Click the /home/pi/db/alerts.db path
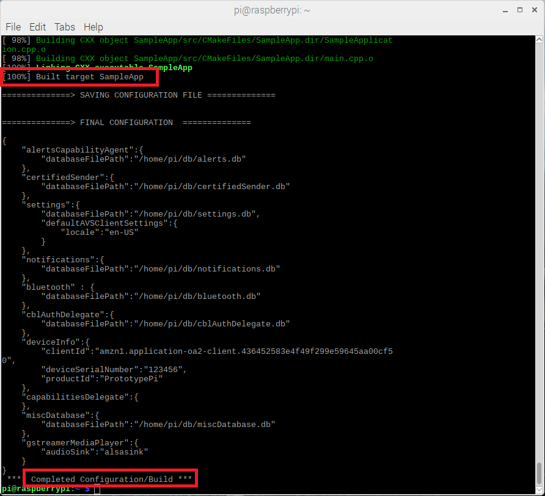 click(x=192, y=159)
